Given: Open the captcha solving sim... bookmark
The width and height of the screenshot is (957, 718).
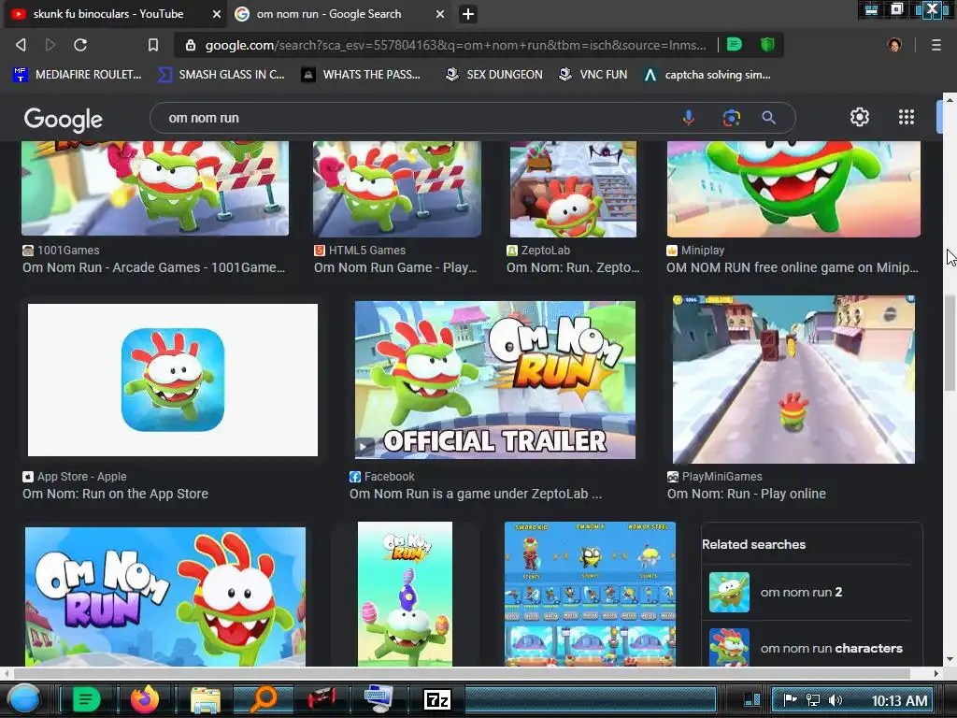Looking at the screenshot, I should pyautogui.click(x=707, y=75).
